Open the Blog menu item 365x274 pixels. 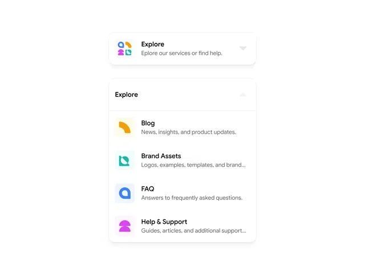pos(182,127)
